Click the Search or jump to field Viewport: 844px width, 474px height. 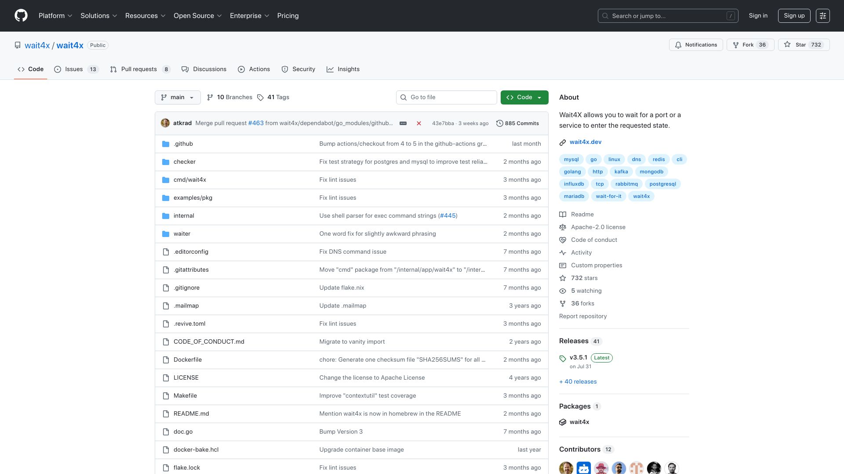coord(668,16)
